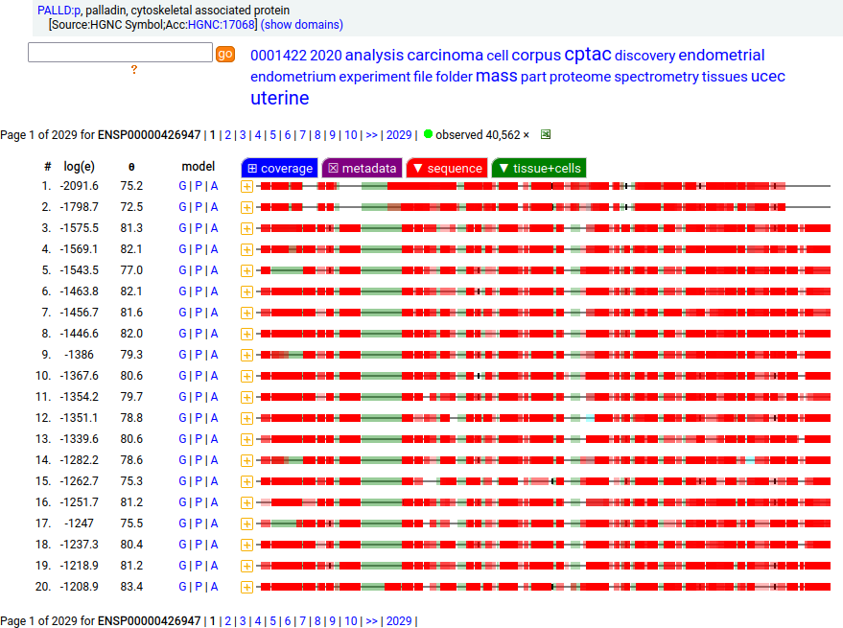Expand row 3 with log(e) -1575.5
The height and width of the screenshot is (628, 843).
(x=246, y=228)
